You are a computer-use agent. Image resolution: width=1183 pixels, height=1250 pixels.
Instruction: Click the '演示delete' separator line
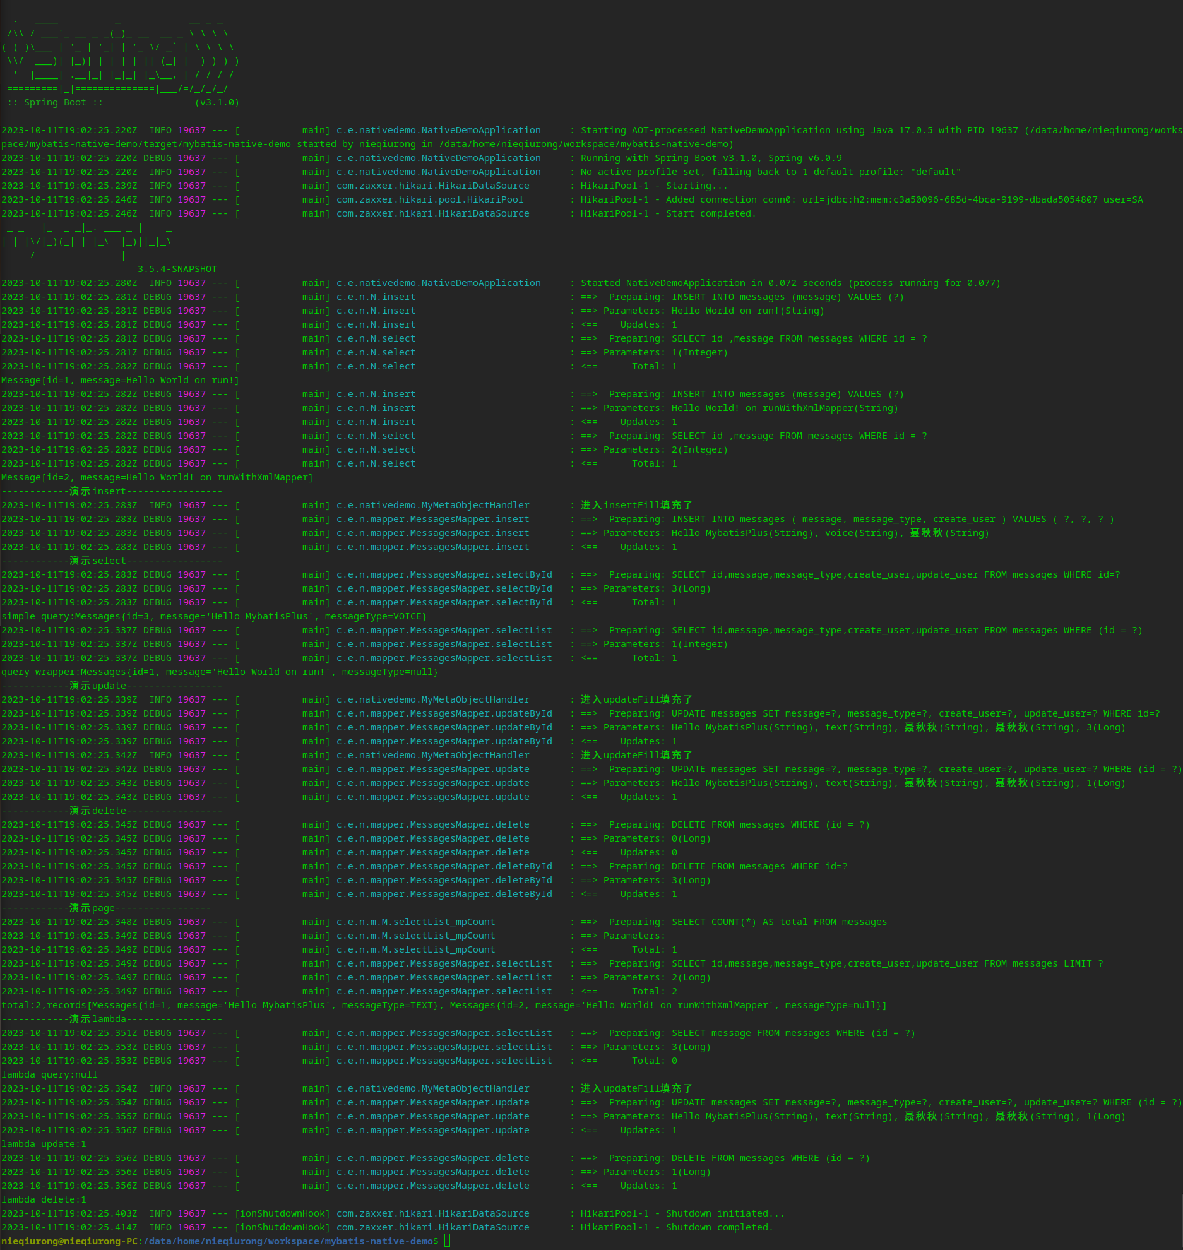pyautogui.click(x=111, y=811)
